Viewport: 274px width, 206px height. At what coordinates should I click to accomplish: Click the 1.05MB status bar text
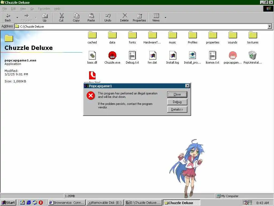pyautogui.click(x=70, y=196)
